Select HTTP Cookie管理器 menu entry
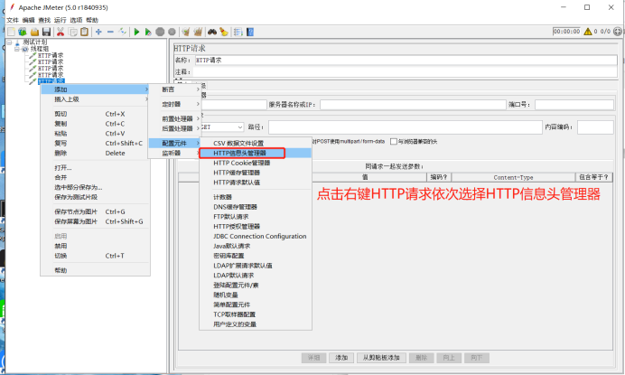 [x=255, y=163]
